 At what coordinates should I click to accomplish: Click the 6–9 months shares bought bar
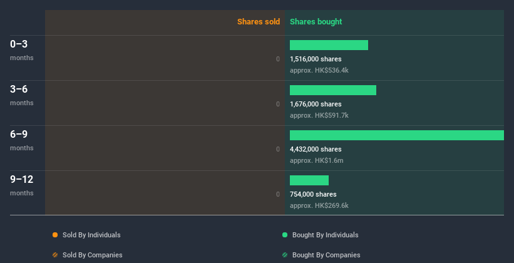(397, 135)
